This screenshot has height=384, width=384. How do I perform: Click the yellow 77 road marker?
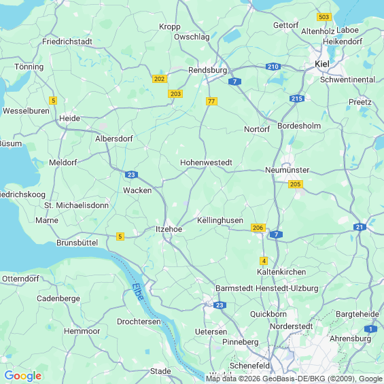pyautogui.click(x=211, y=101)
